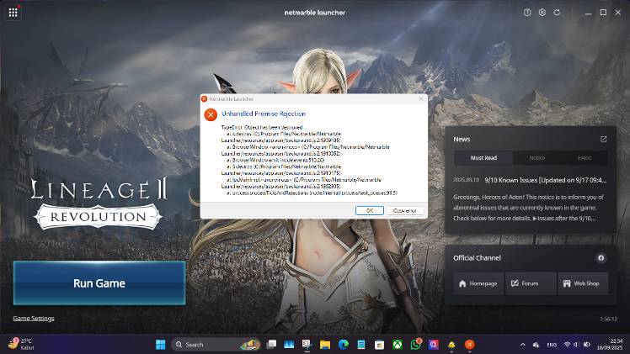Close the error dialog with X
Image resolution: width=630 pixels, height=354 pixels.
click(420, 98)
